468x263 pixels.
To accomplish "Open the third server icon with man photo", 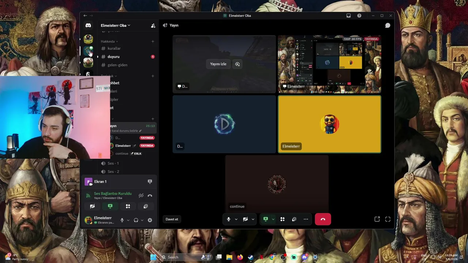I will [88, 63].
